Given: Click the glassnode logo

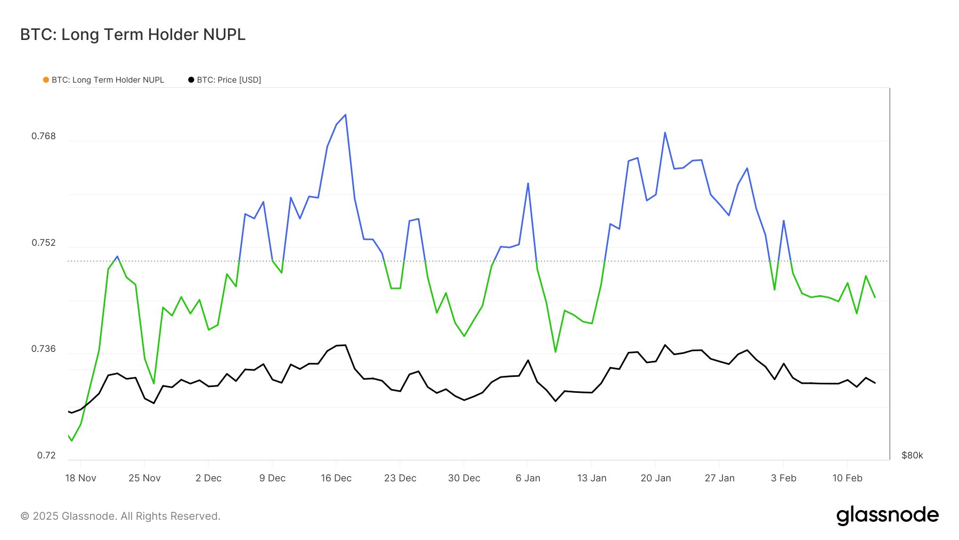Looking at the screenshot, I should coord(887,515).
